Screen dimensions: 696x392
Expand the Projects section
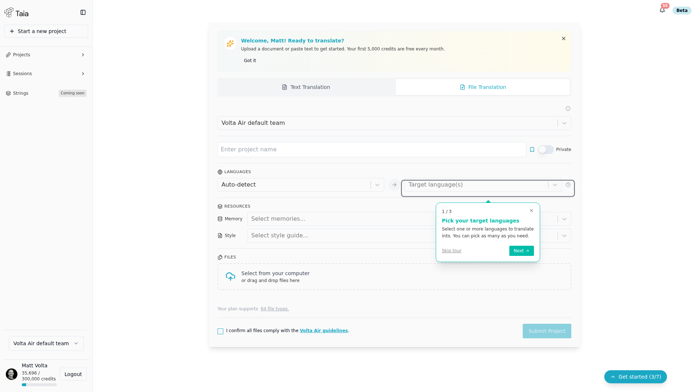[x=46, y=55]
